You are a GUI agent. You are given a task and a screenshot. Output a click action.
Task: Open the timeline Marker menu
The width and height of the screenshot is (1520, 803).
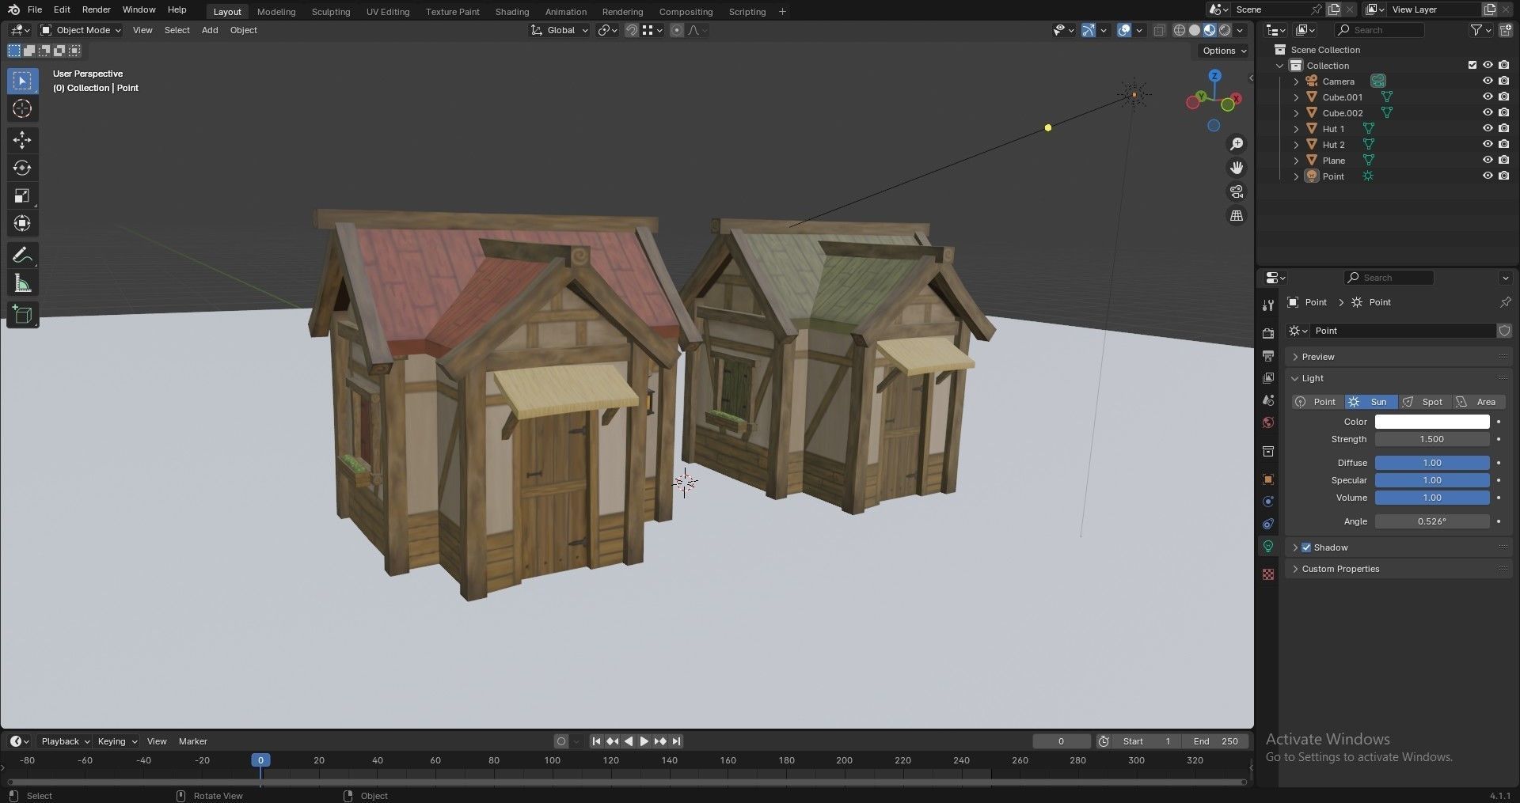(x=192, y=741)
